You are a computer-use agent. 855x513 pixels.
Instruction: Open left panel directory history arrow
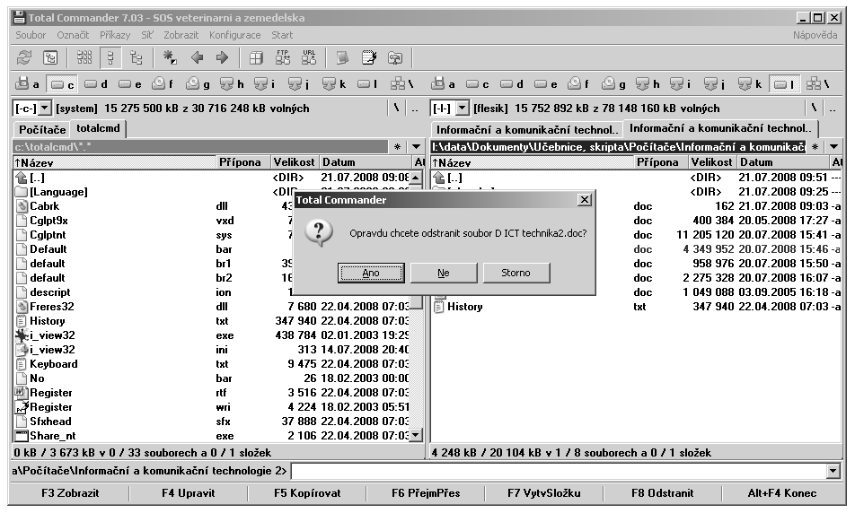click(416, 146)
